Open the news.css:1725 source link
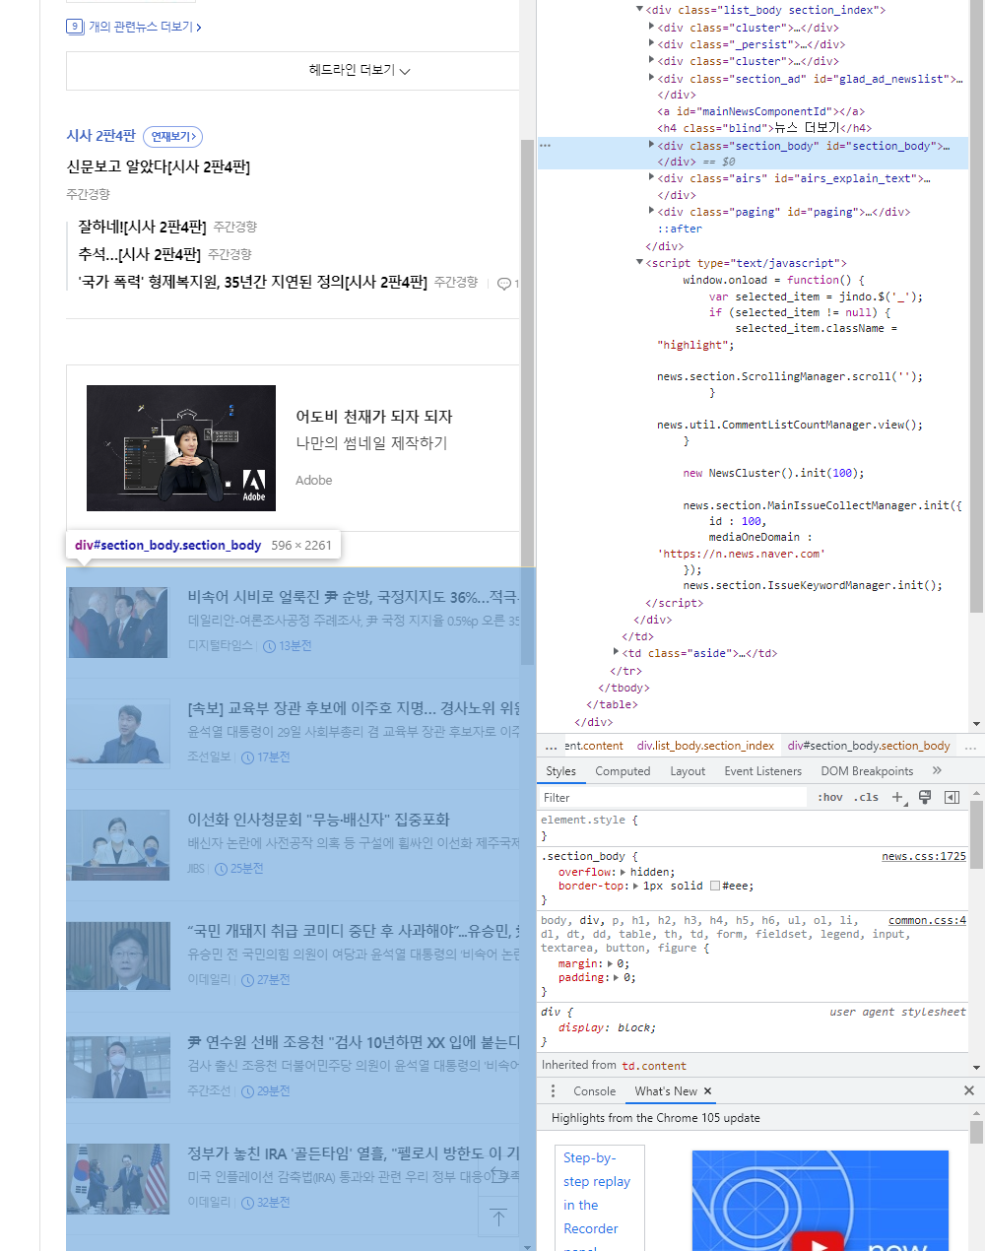The height and width of the screenshot is (1251, 985). (x=924, y=857)
